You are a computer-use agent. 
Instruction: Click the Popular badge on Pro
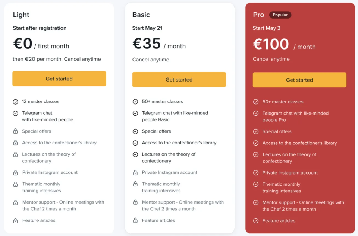[x=280, y=15]
